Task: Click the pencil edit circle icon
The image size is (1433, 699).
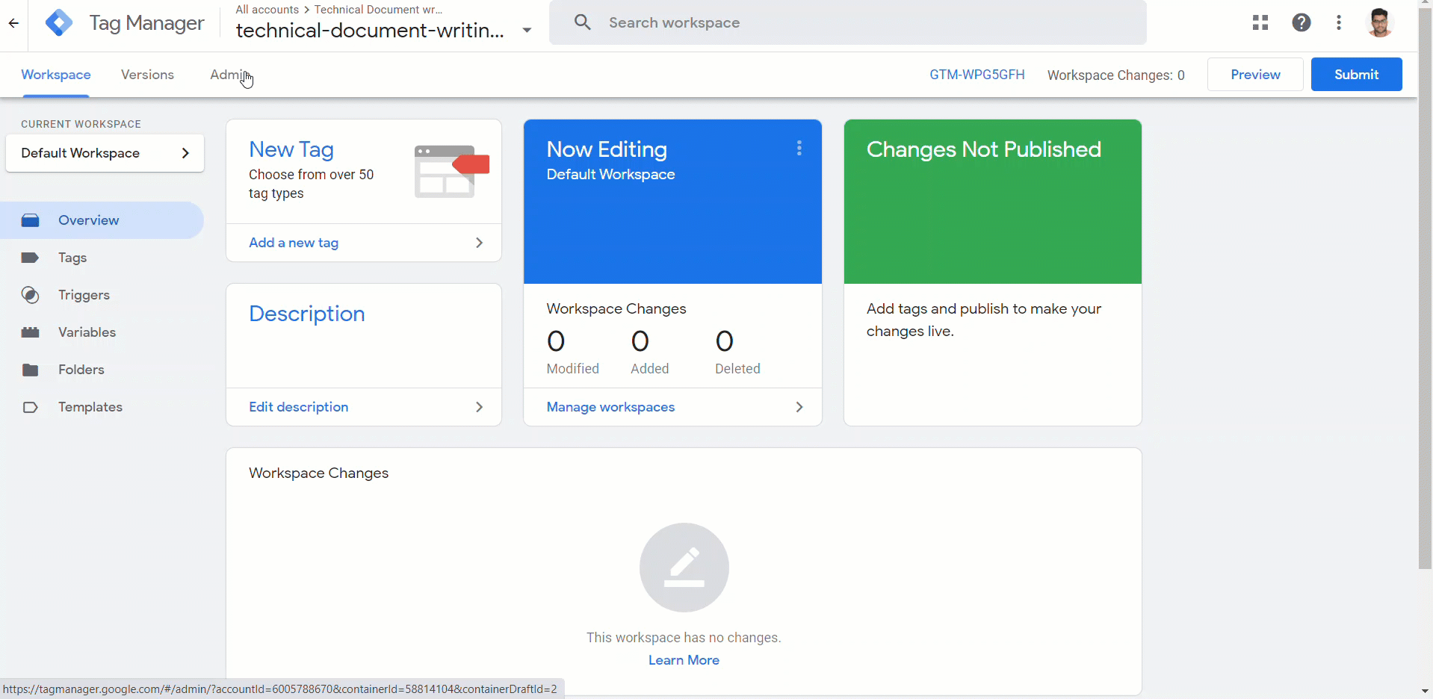Action: coord(684,568)
